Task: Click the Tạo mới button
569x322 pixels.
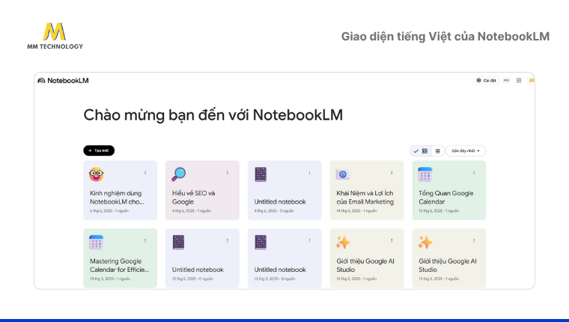Action: [x=99, y=151]
